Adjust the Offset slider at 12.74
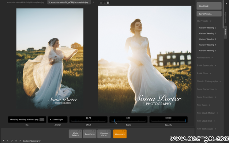 coord(89,120)
